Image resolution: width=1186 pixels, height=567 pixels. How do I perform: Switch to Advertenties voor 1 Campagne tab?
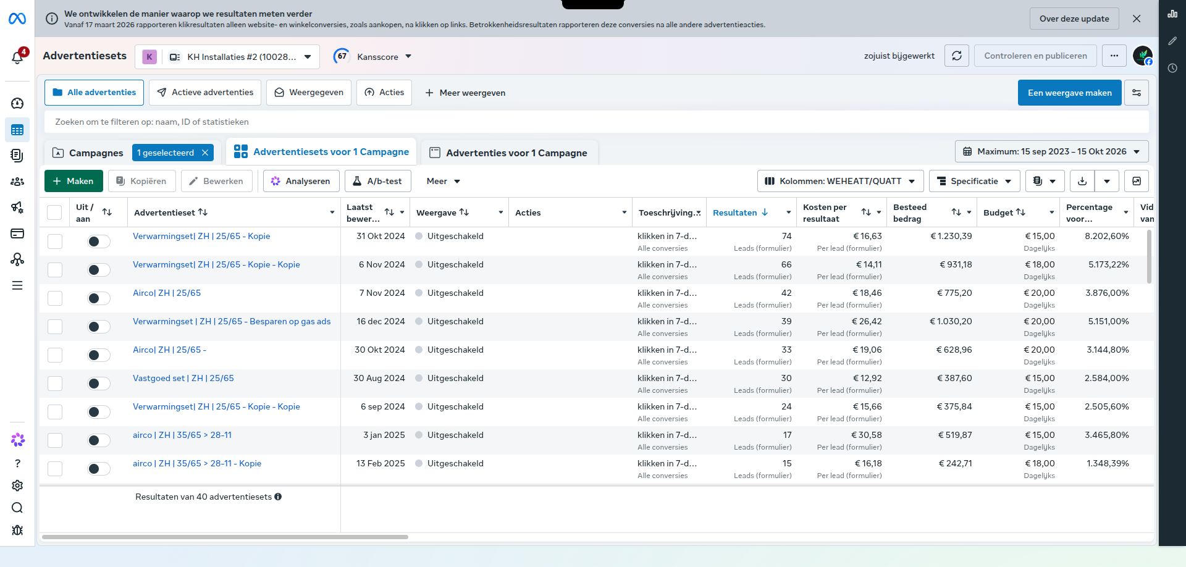pos(508,153)
